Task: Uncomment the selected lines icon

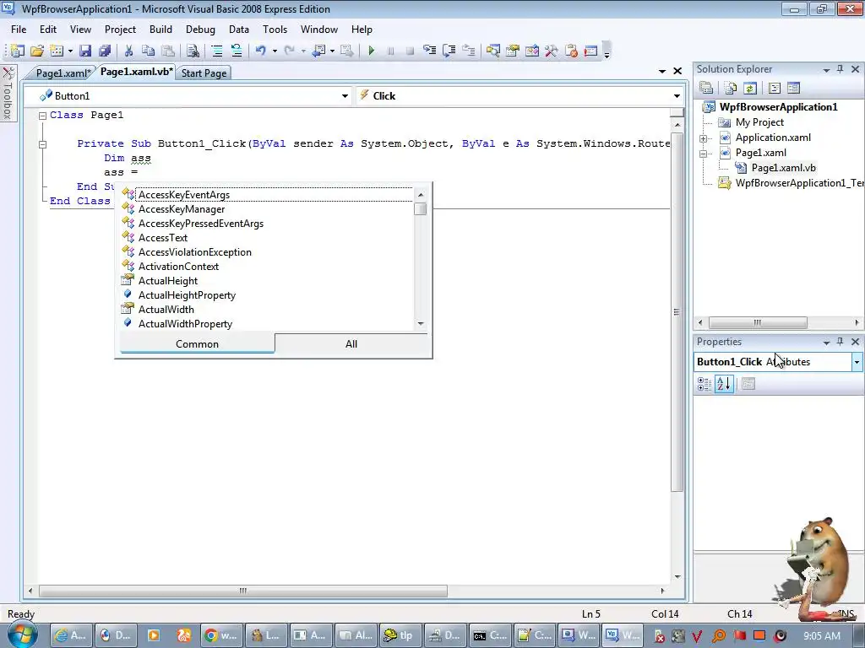Action: [237, 51]
